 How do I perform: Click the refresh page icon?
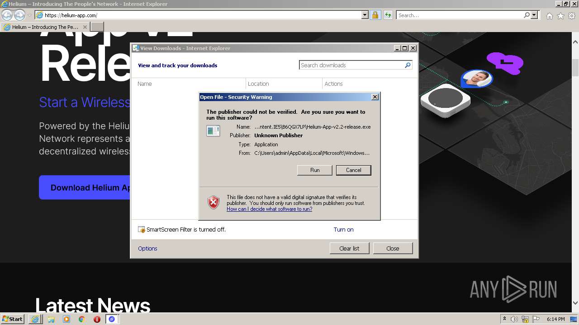click(388, 15)
